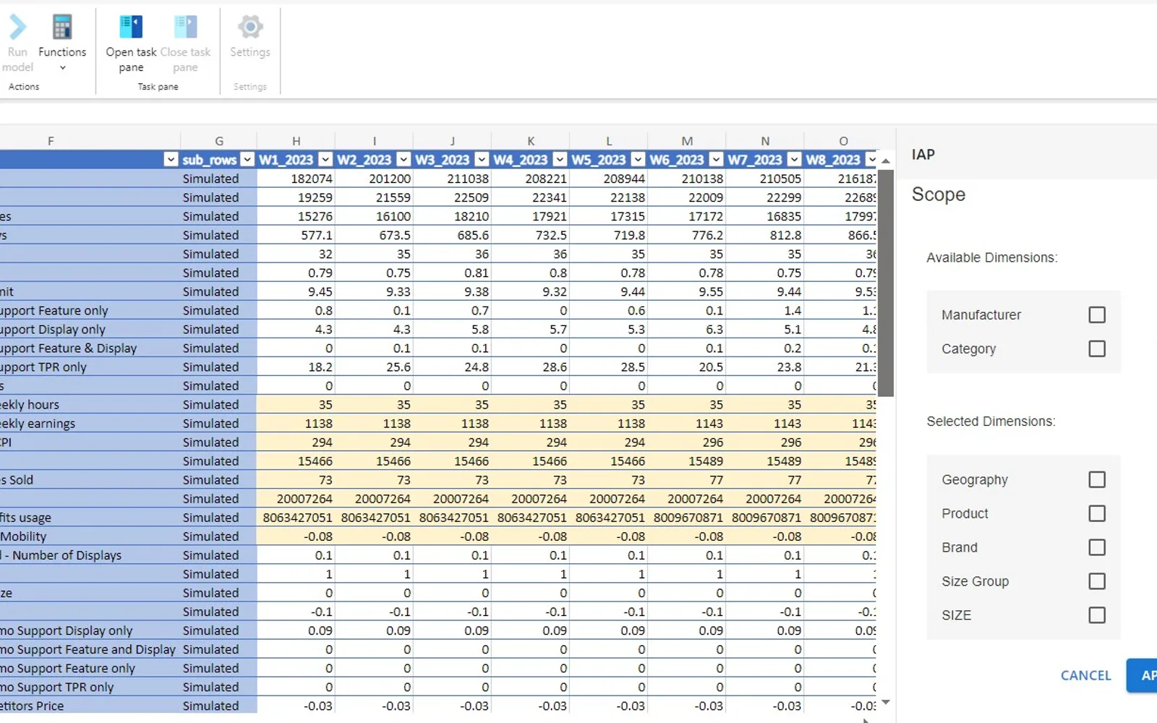The image size is (1157, 723).
Task: Open the column F header filter dropdown
Action: pos(171,160)
